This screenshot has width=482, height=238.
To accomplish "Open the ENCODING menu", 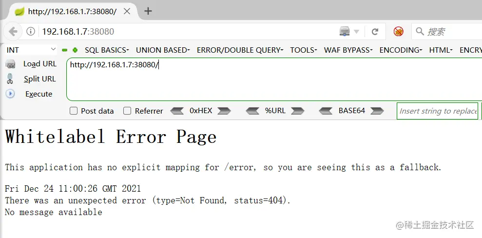I will click(401, 50).
